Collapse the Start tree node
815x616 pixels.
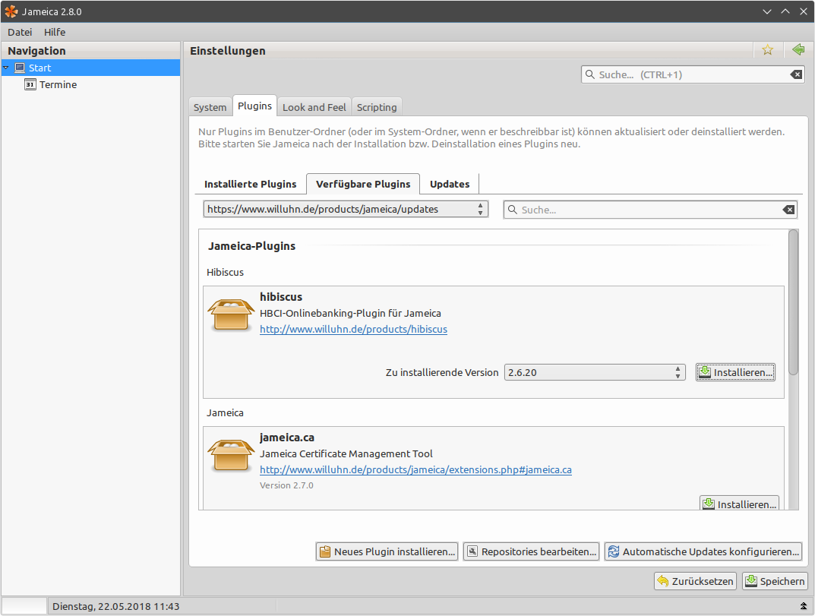(x=6, y=68)
